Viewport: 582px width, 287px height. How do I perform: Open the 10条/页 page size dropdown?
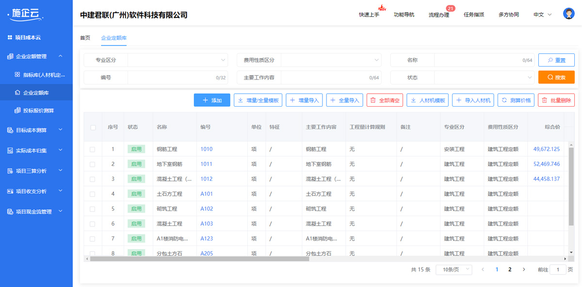point(453,270)
